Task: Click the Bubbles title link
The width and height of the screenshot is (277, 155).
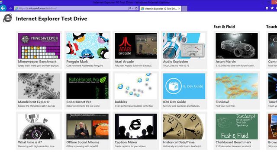Action: coord(121,102)
